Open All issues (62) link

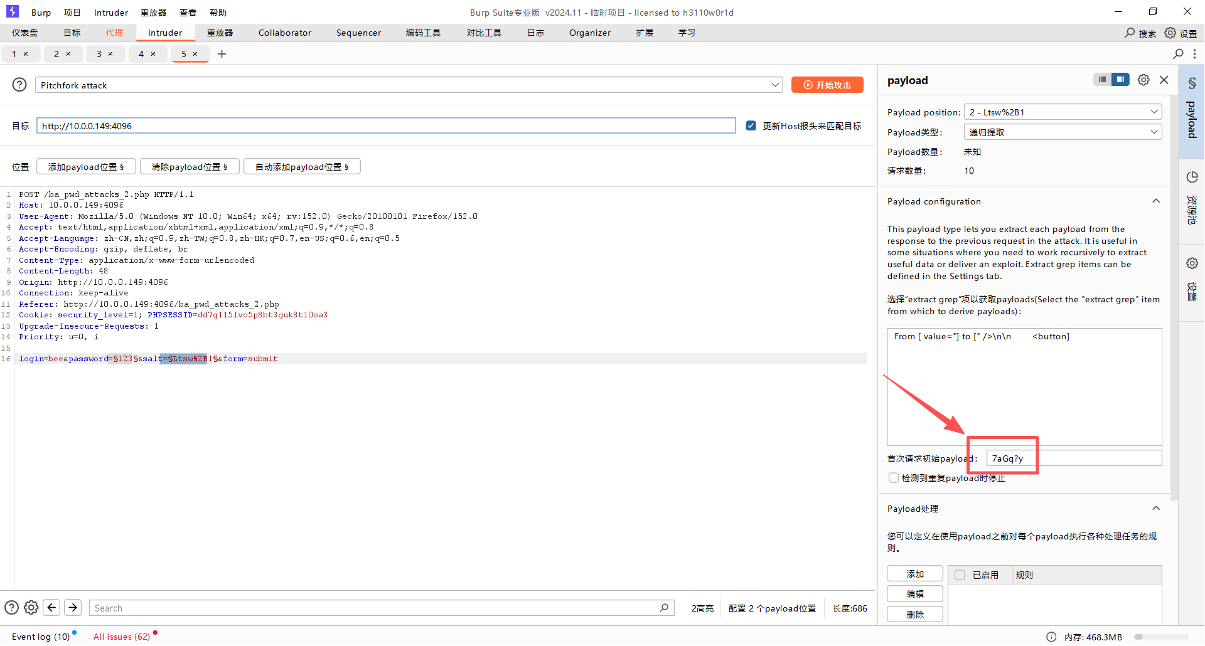[x=122, y=637]
